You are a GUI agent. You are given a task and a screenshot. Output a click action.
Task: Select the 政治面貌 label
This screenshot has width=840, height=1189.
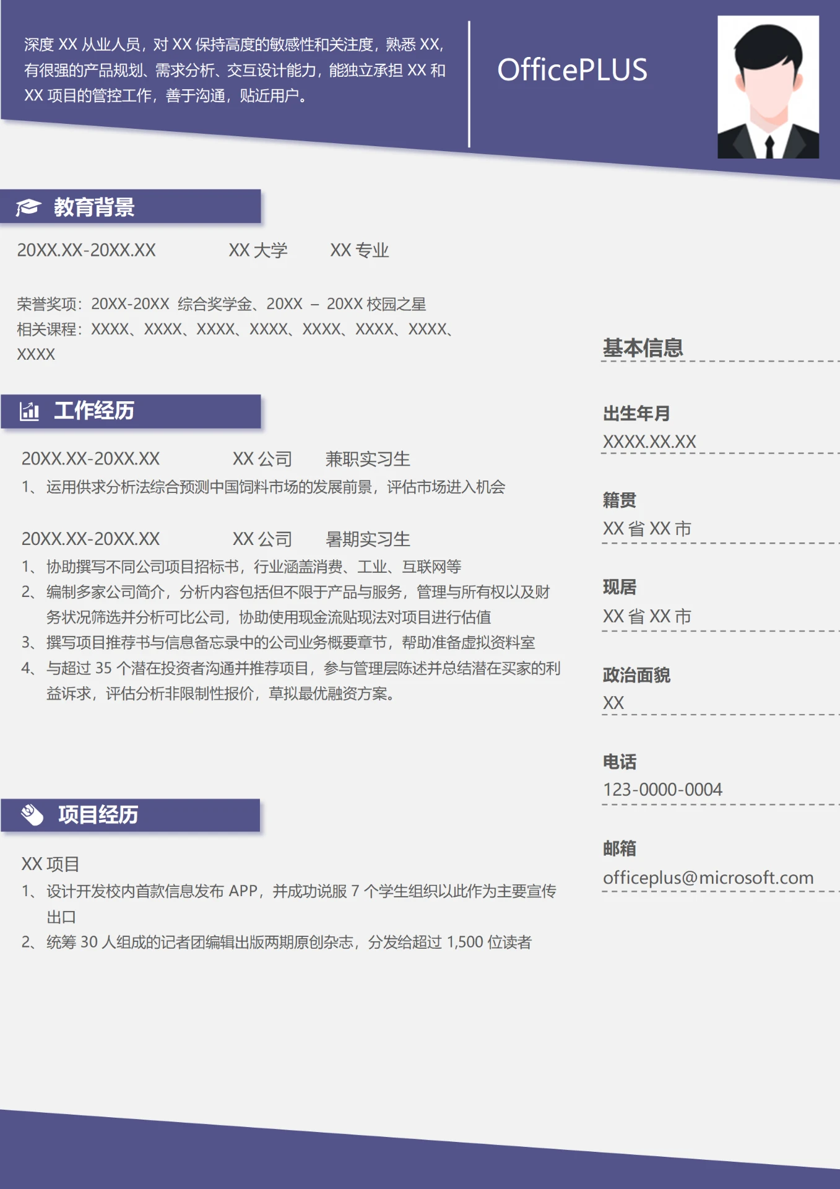pos(636,675)
